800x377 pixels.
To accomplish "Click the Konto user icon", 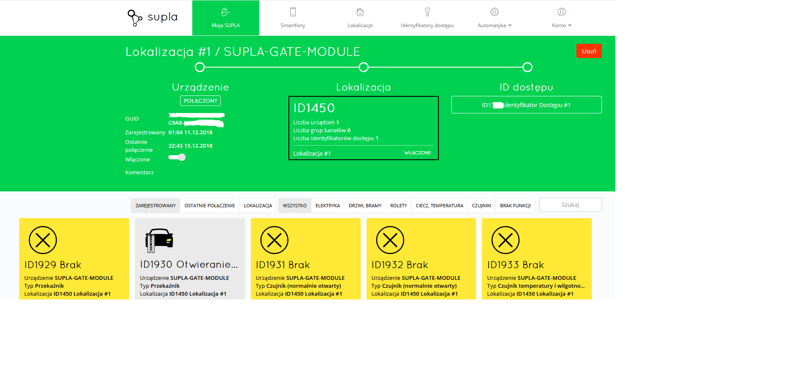I will tap(562, 12).
